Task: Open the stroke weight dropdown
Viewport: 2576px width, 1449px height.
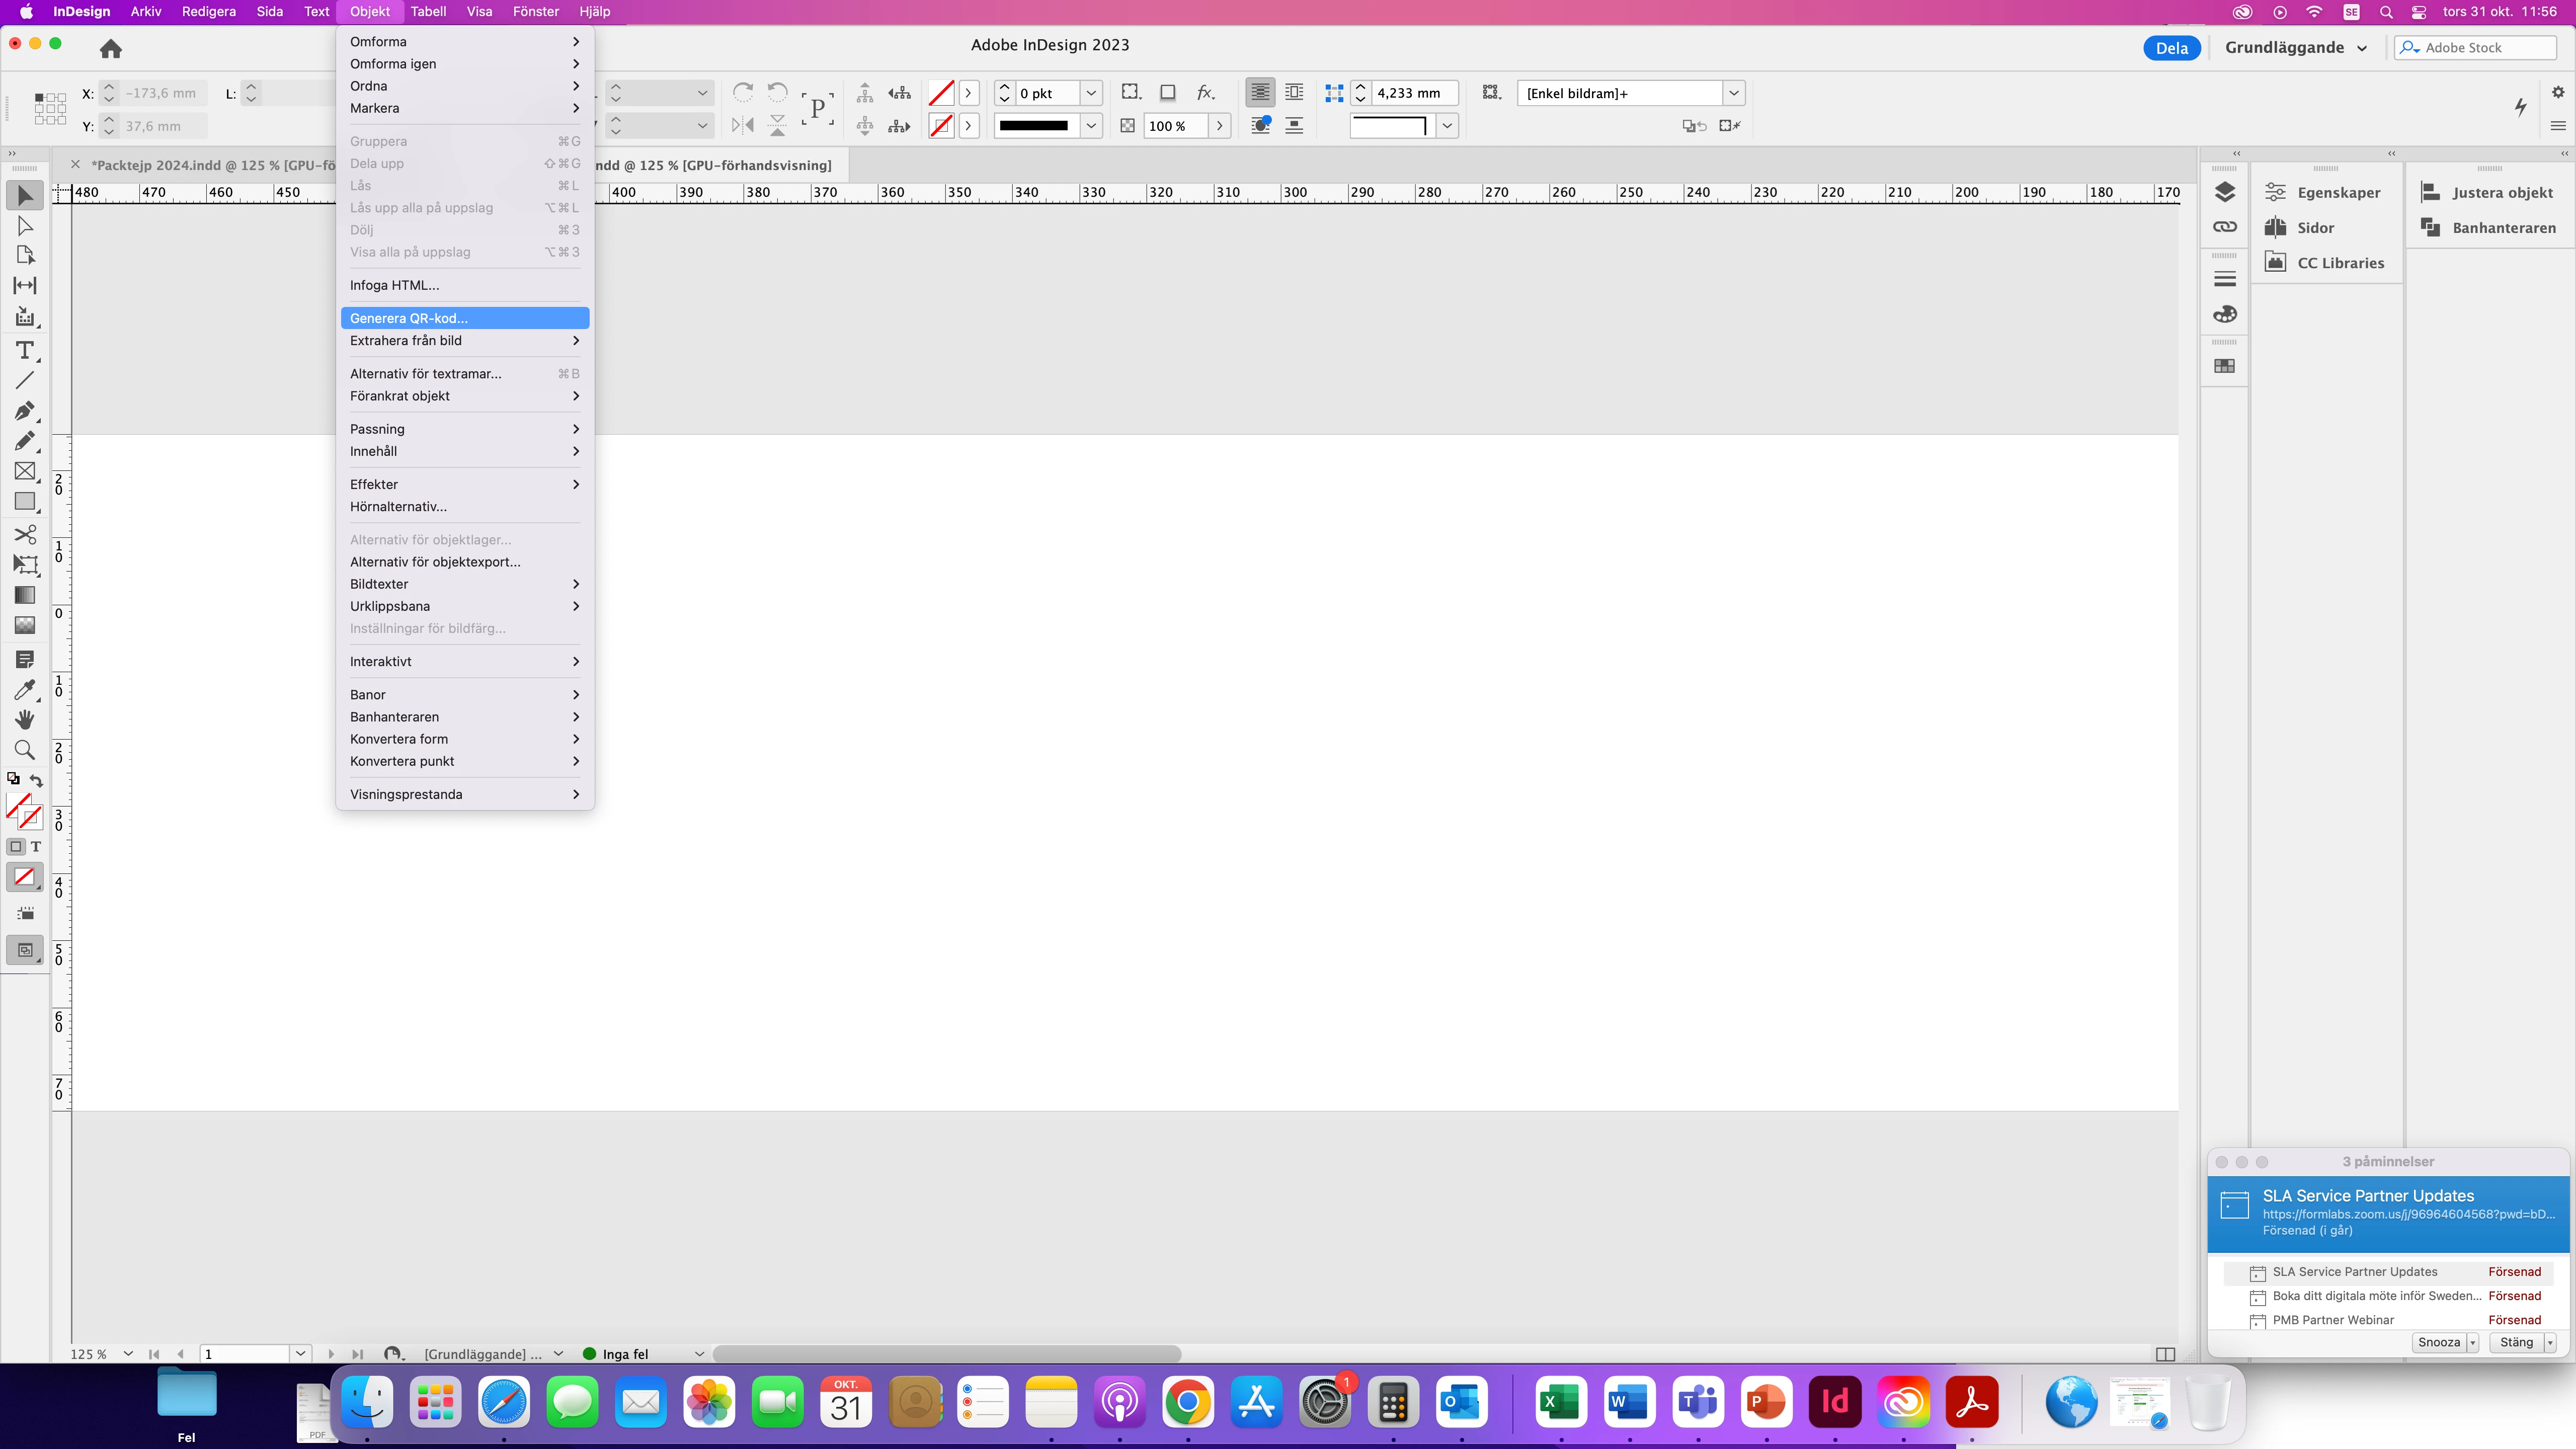Action: click(x=1091, y=93)
